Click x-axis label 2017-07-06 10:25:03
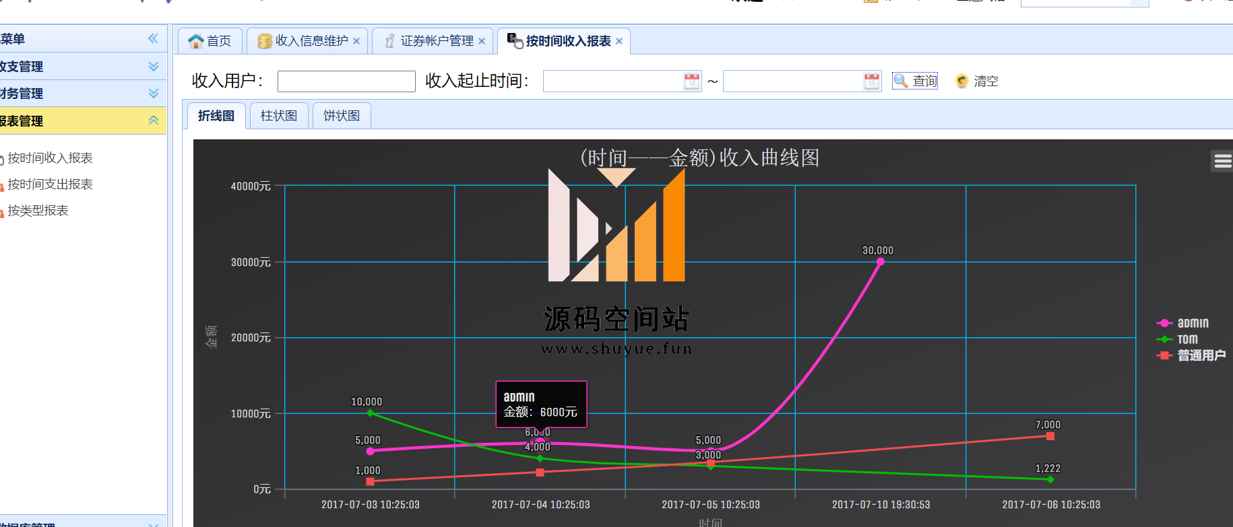This screenshot has height=527, width=1233. click(1051, 505)
